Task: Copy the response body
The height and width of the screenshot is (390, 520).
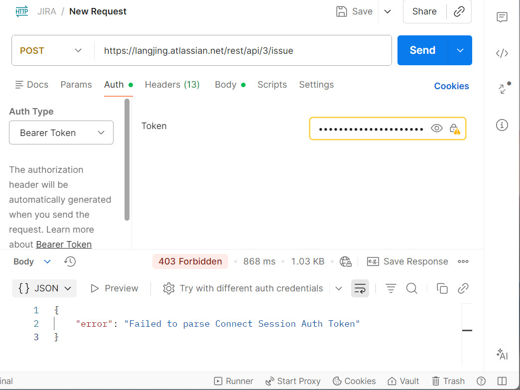Action: 442,288
